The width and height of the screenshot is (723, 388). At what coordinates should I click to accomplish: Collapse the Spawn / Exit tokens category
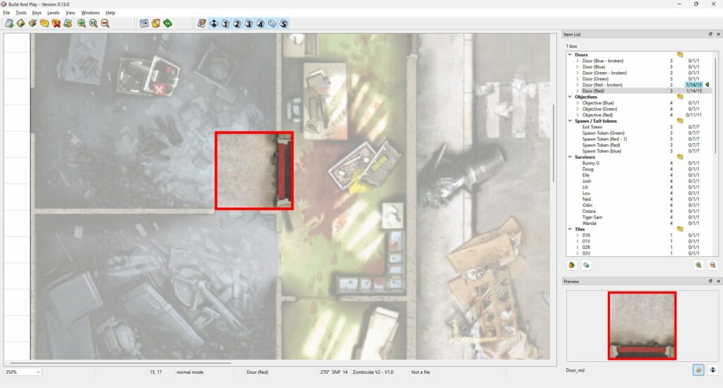(570, 121)
